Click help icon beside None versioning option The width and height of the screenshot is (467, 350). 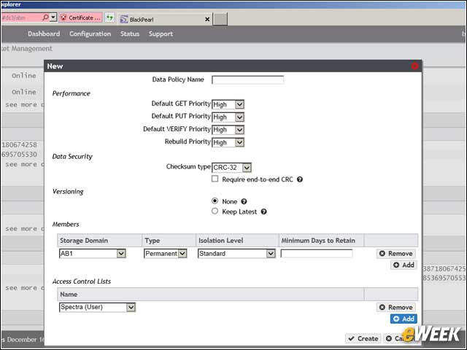tap(244, 201)
